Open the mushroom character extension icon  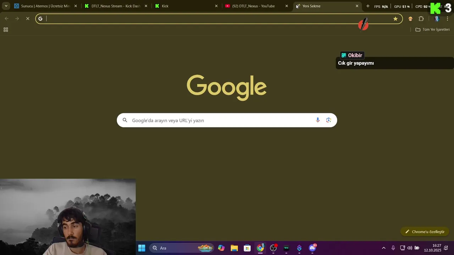pos(410,19)
